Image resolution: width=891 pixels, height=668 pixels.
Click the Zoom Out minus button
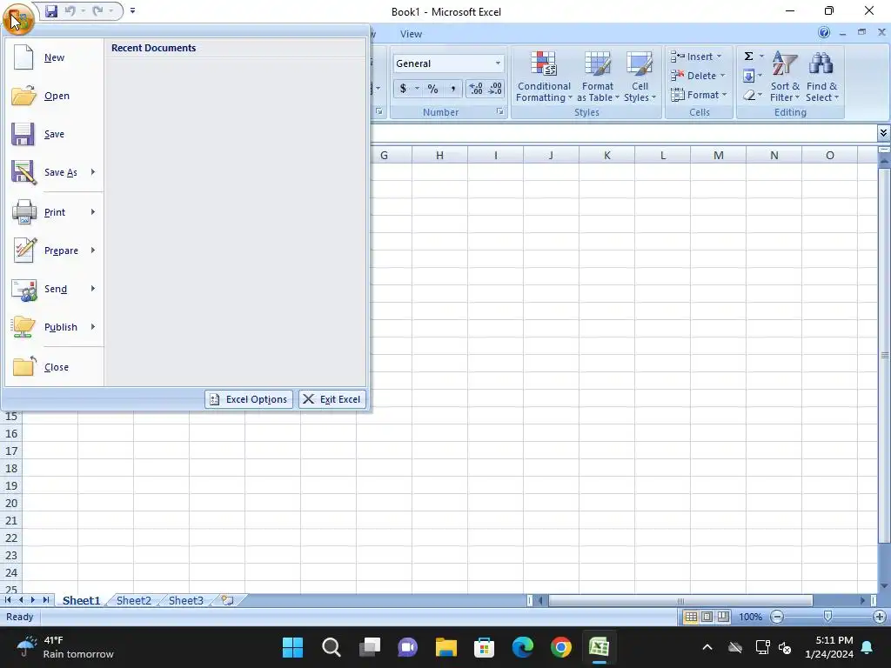coord(777,617)
